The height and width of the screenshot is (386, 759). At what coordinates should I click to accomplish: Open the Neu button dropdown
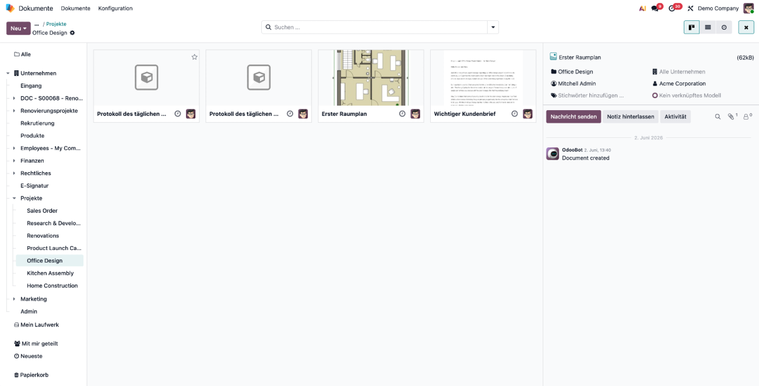pyautogui.click(x=18, y=28)
